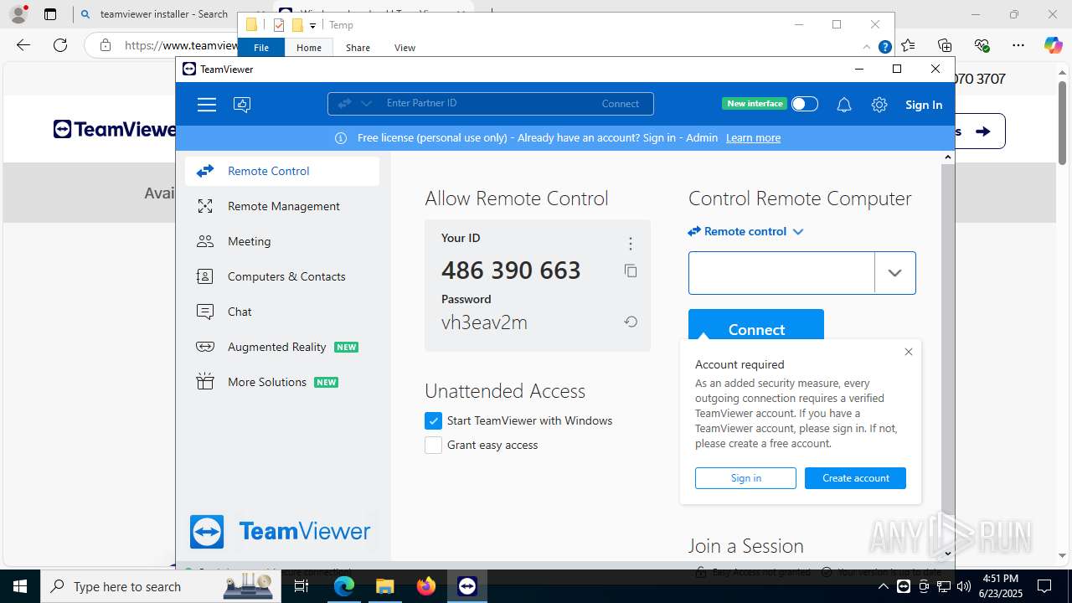Open Edge profile avatar
Viewport: 1072px width, 603px height.
[18, 14]
